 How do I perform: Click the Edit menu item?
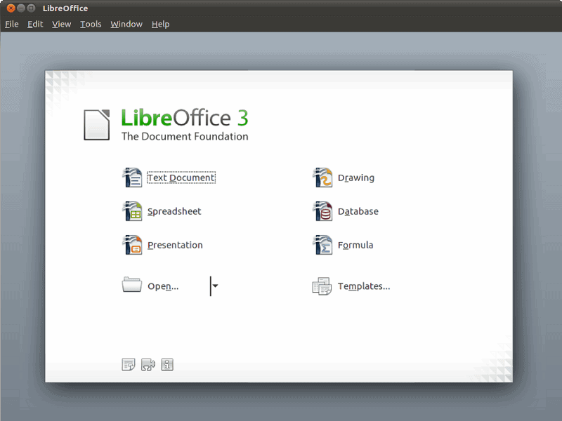point(35,23)
